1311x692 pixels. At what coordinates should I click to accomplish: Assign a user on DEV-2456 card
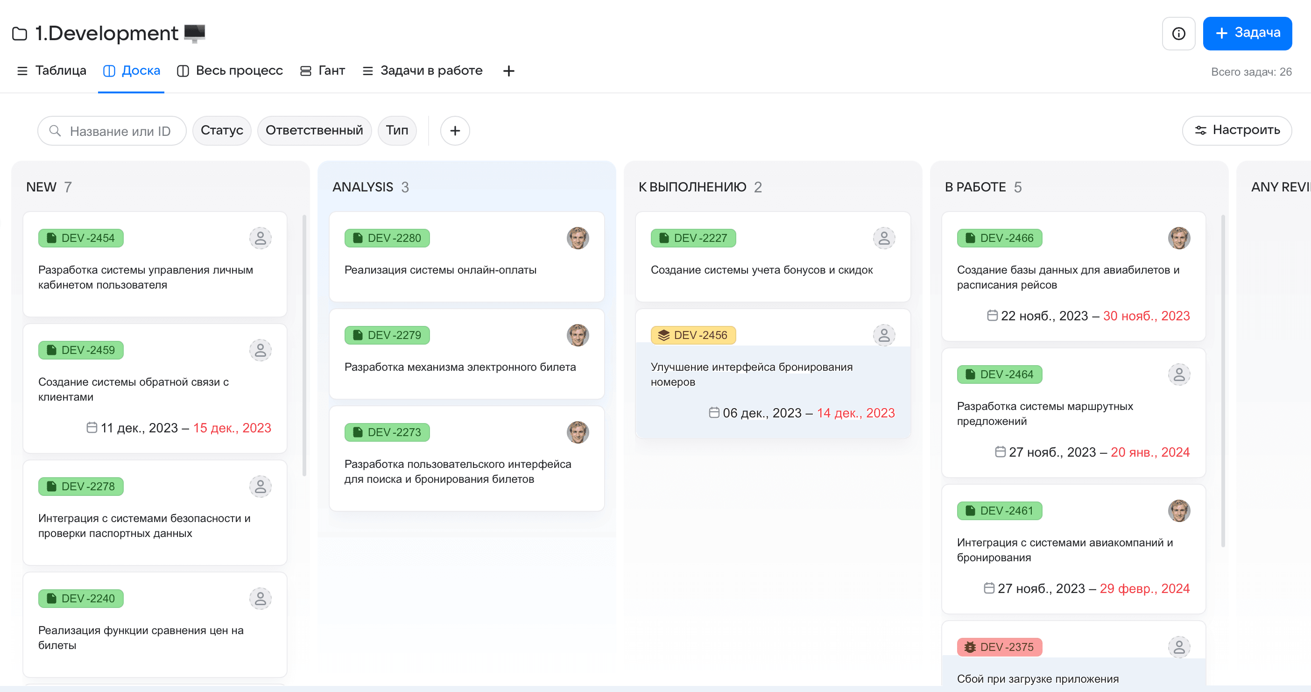click(x=884, y=335)
